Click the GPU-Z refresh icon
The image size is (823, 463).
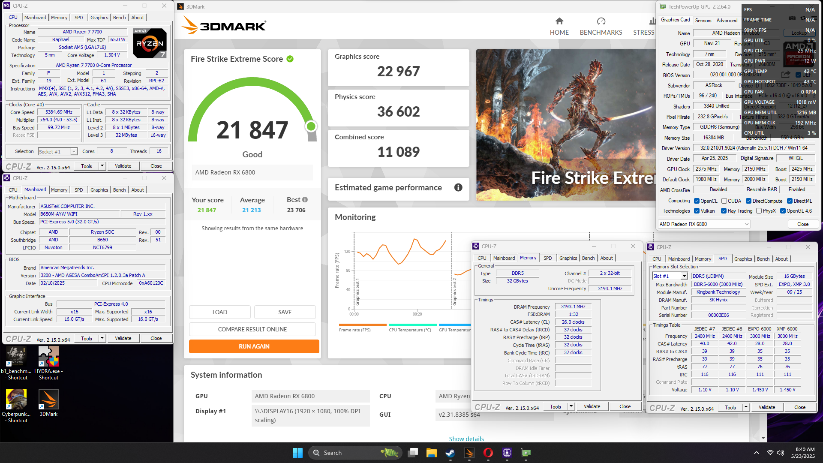802,18
